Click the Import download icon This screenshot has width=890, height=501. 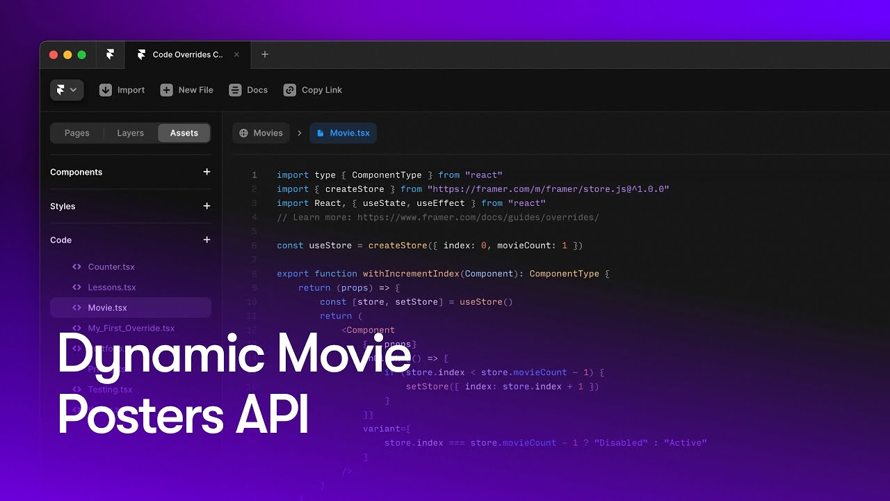click(106, 90)
